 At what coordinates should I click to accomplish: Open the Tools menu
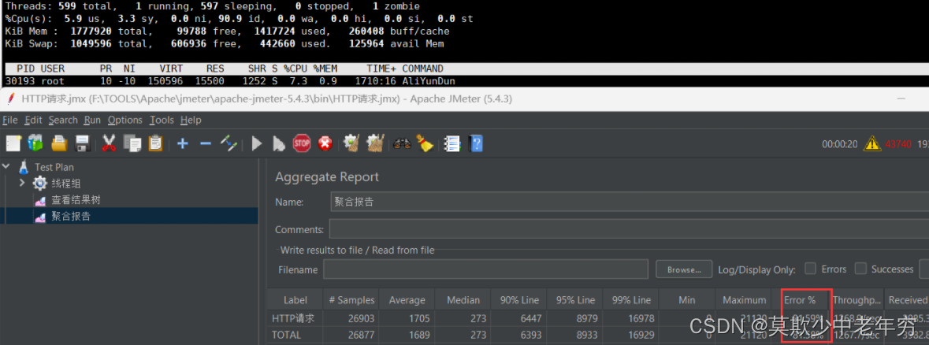click(x=162, y=121)
